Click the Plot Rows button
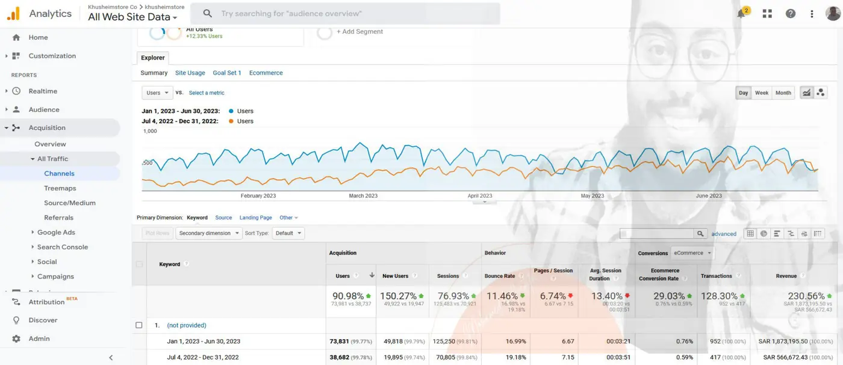843x365 pixels. [x=158, y=233]
